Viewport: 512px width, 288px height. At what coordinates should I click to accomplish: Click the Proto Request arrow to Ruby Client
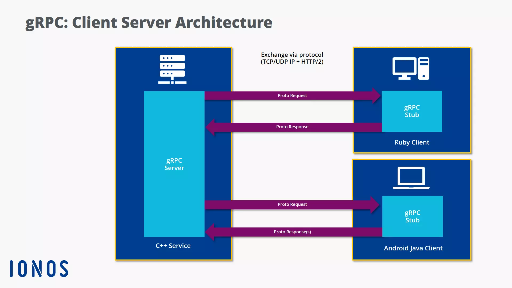[x=292, y=95]
